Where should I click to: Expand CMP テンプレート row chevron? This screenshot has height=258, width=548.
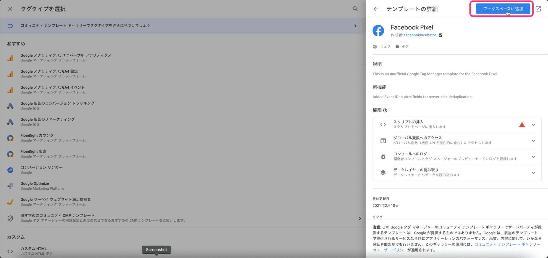[360, 219]
